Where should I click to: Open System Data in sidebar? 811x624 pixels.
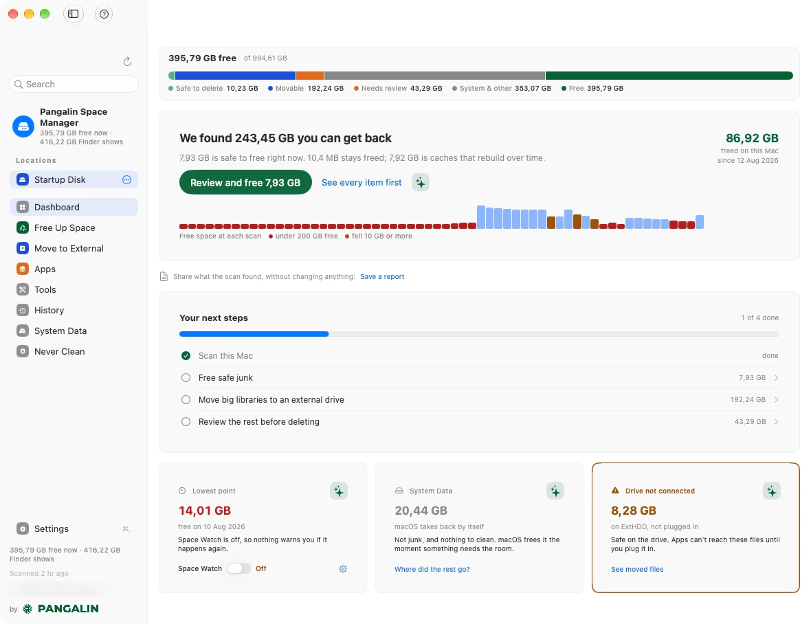[74, 331]
